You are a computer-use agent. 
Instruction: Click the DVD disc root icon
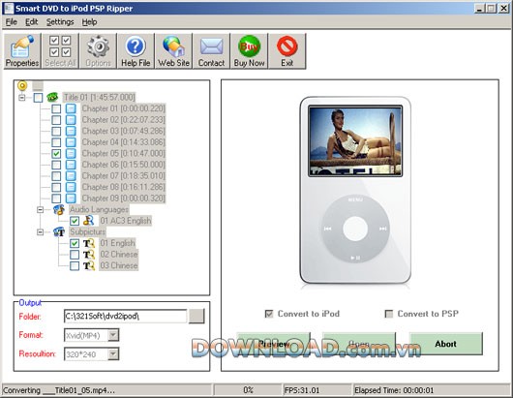[22, 86]
